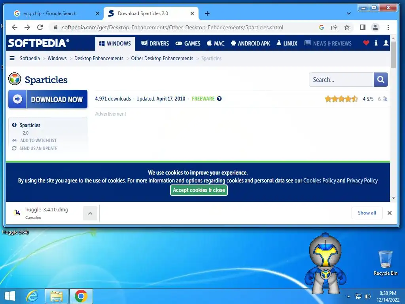Click the Google icon in address bar

click(322, 27)
